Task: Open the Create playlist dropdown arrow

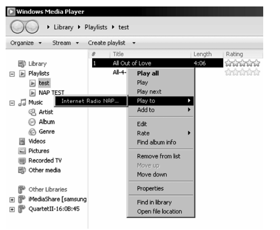Action: [134, 43]
